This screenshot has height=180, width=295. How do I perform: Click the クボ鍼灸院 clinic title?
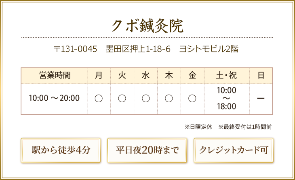(x=147, y=26)
